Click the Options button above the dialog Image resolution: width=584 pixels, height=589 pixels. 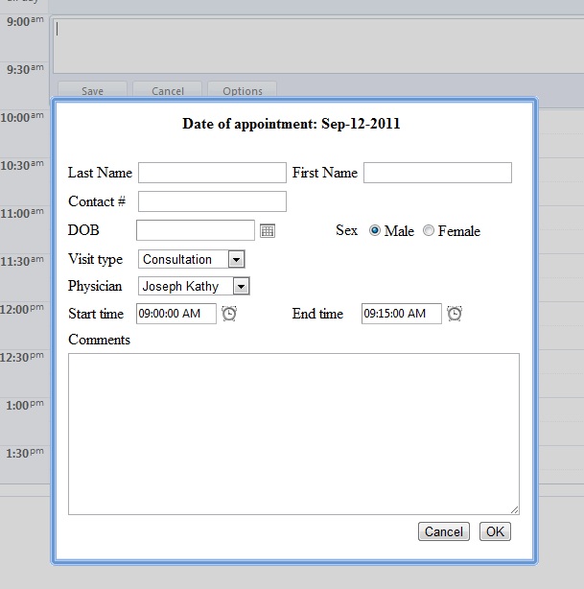click(x=243, y=90)
